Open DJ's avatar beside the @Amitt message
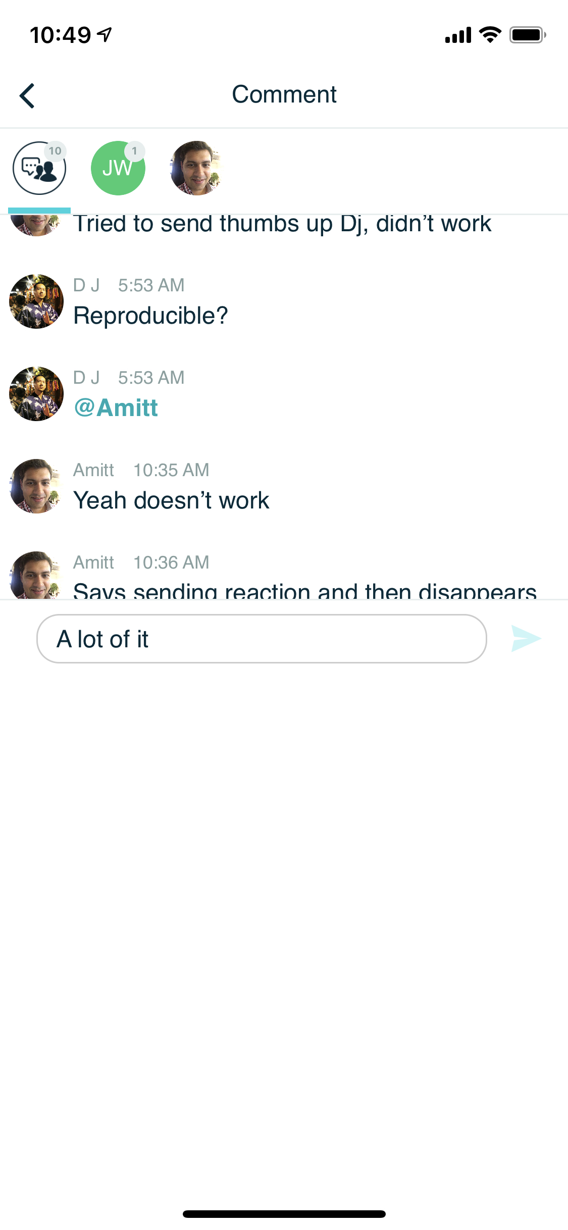 tap(36, 394)
